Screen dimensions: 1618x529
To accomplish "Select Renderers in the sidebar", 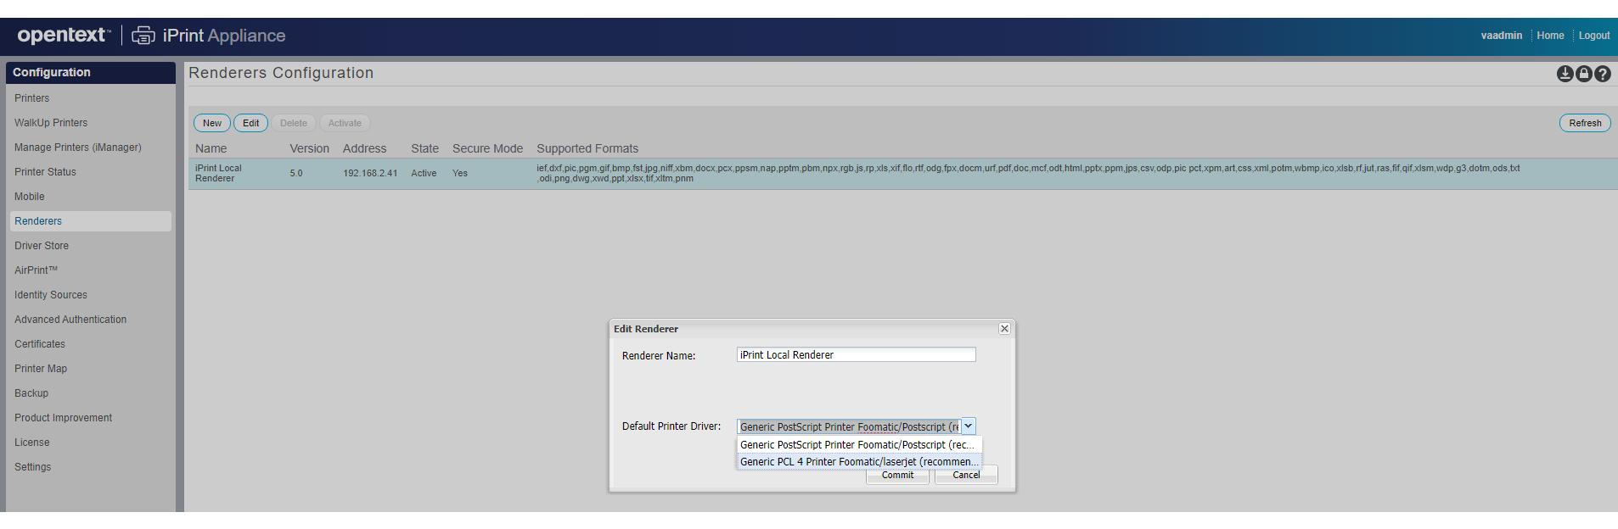I will coord(91,221).
